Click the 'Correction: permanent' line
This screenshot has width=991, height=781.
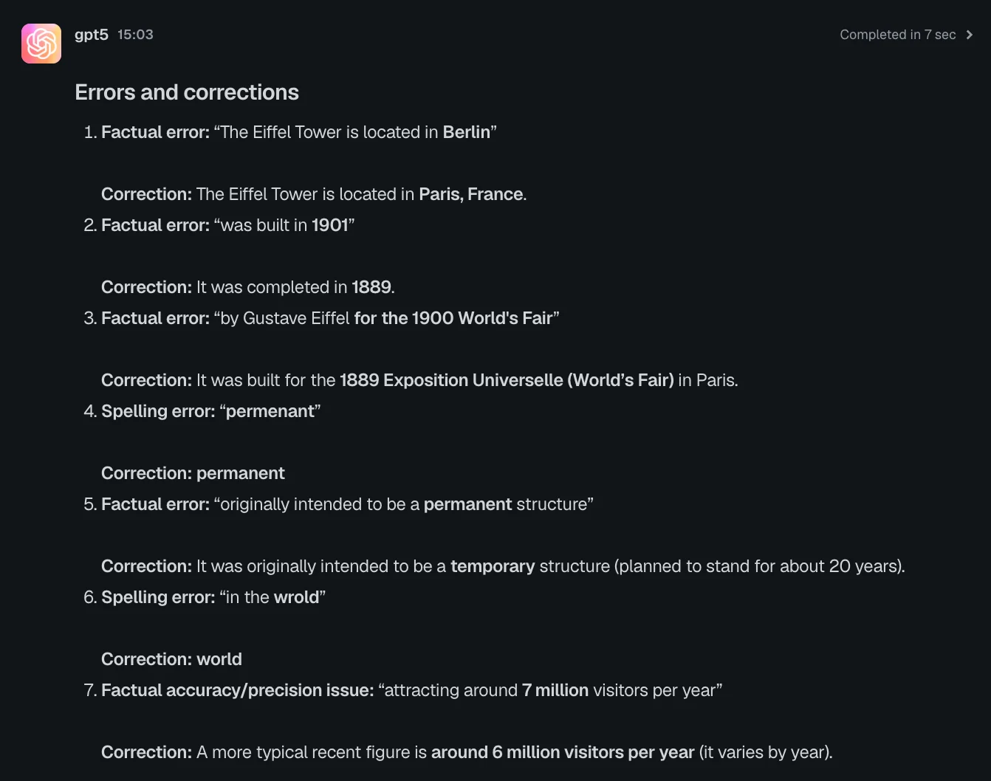(193, 473)
